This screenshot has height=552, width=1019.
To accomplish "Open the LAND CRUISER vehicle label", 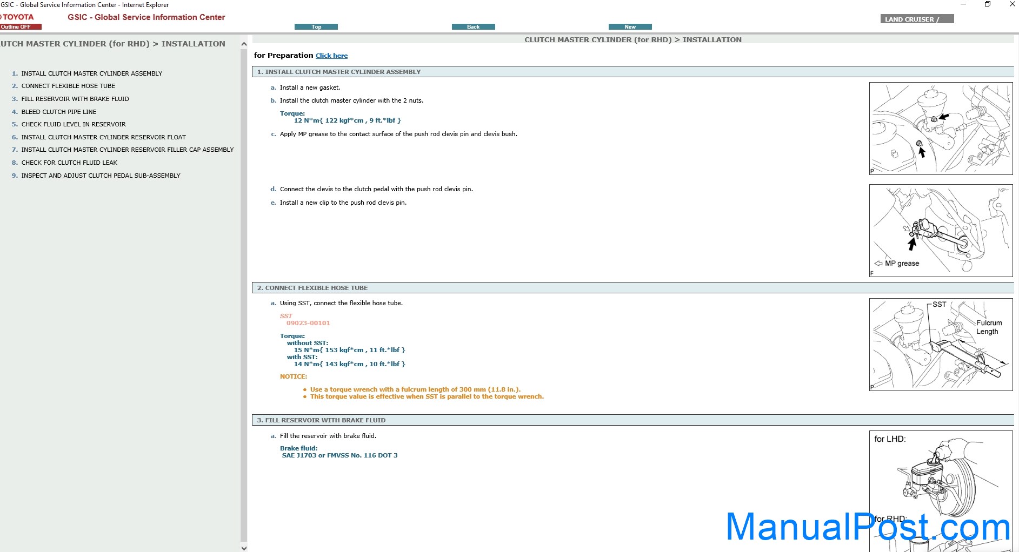I will (917, 19).
